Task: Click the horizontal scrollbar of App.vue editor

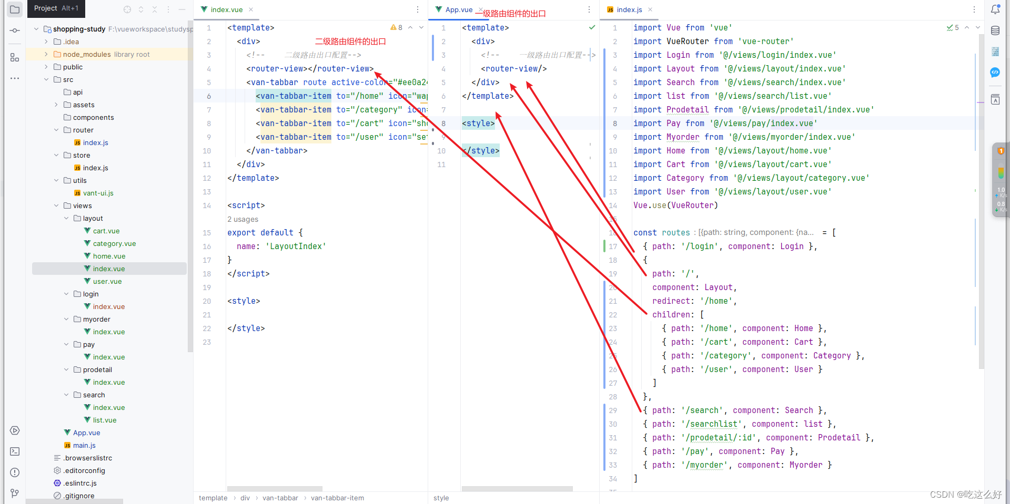Action: click(517, 489)
